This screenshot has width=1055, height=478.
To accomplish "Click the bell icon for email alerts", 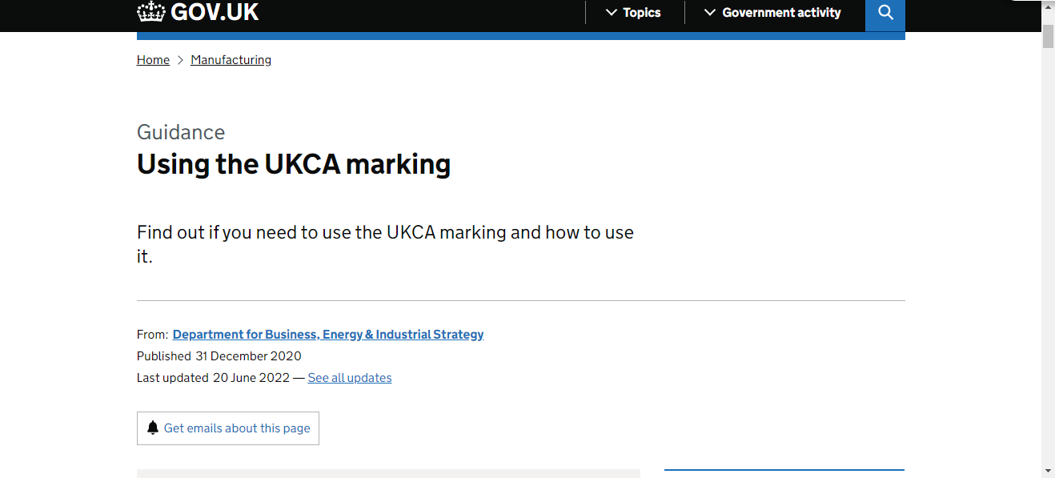I will [153, 428].
